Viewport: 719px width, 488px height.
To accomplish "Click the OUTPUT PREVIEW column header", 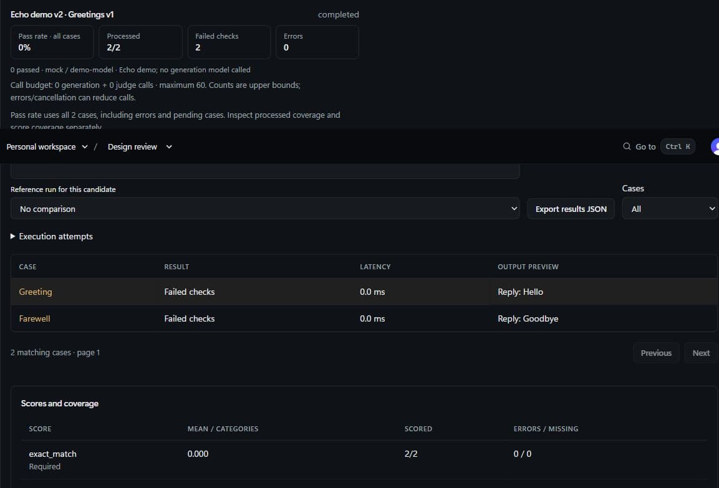I will pyautogui.click(x=528, y=267).
